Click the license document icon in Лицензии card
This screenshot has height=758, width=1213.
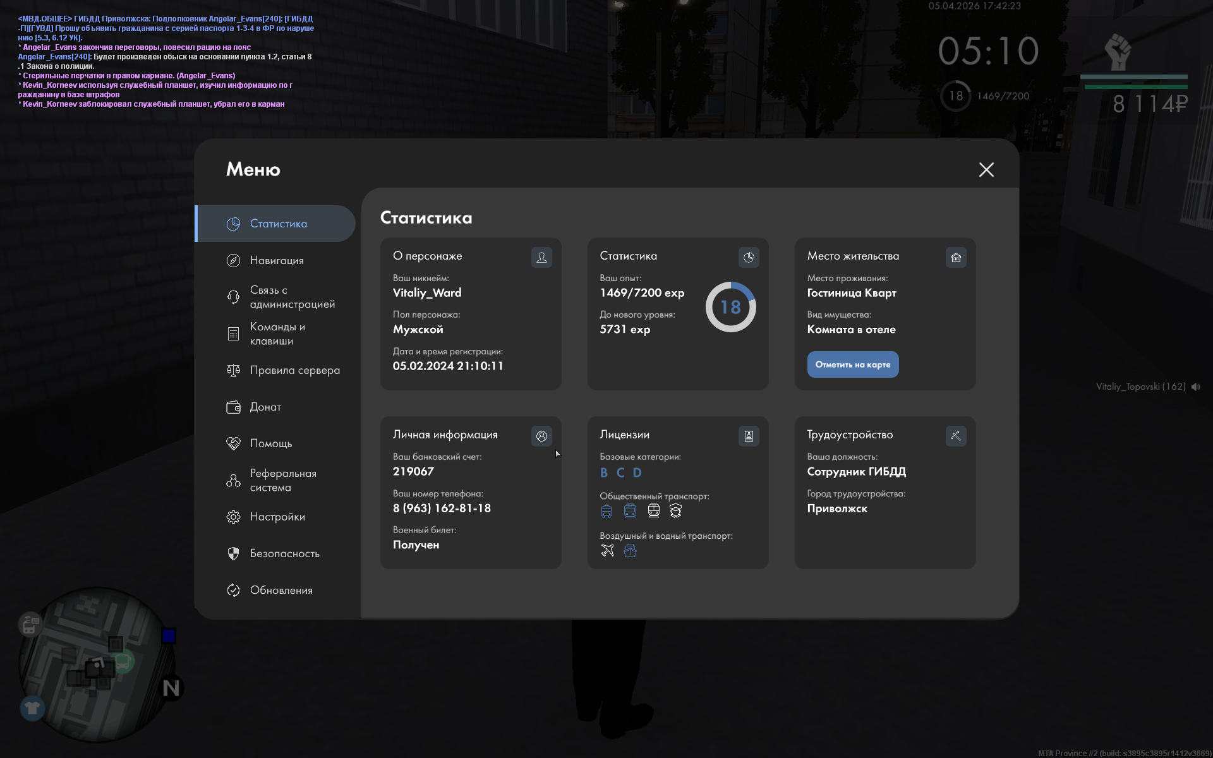[x=749, y=436]
